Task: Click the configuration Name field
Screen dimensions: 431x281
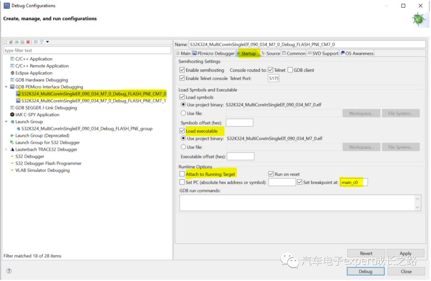Action: click(307, 44)
